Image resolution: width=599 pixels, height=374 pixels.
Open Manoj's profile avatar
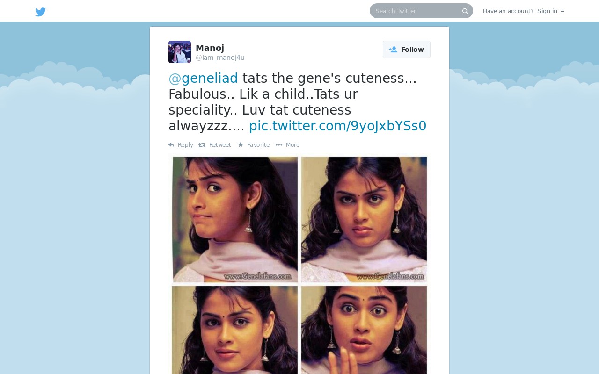tap(180, 52)
